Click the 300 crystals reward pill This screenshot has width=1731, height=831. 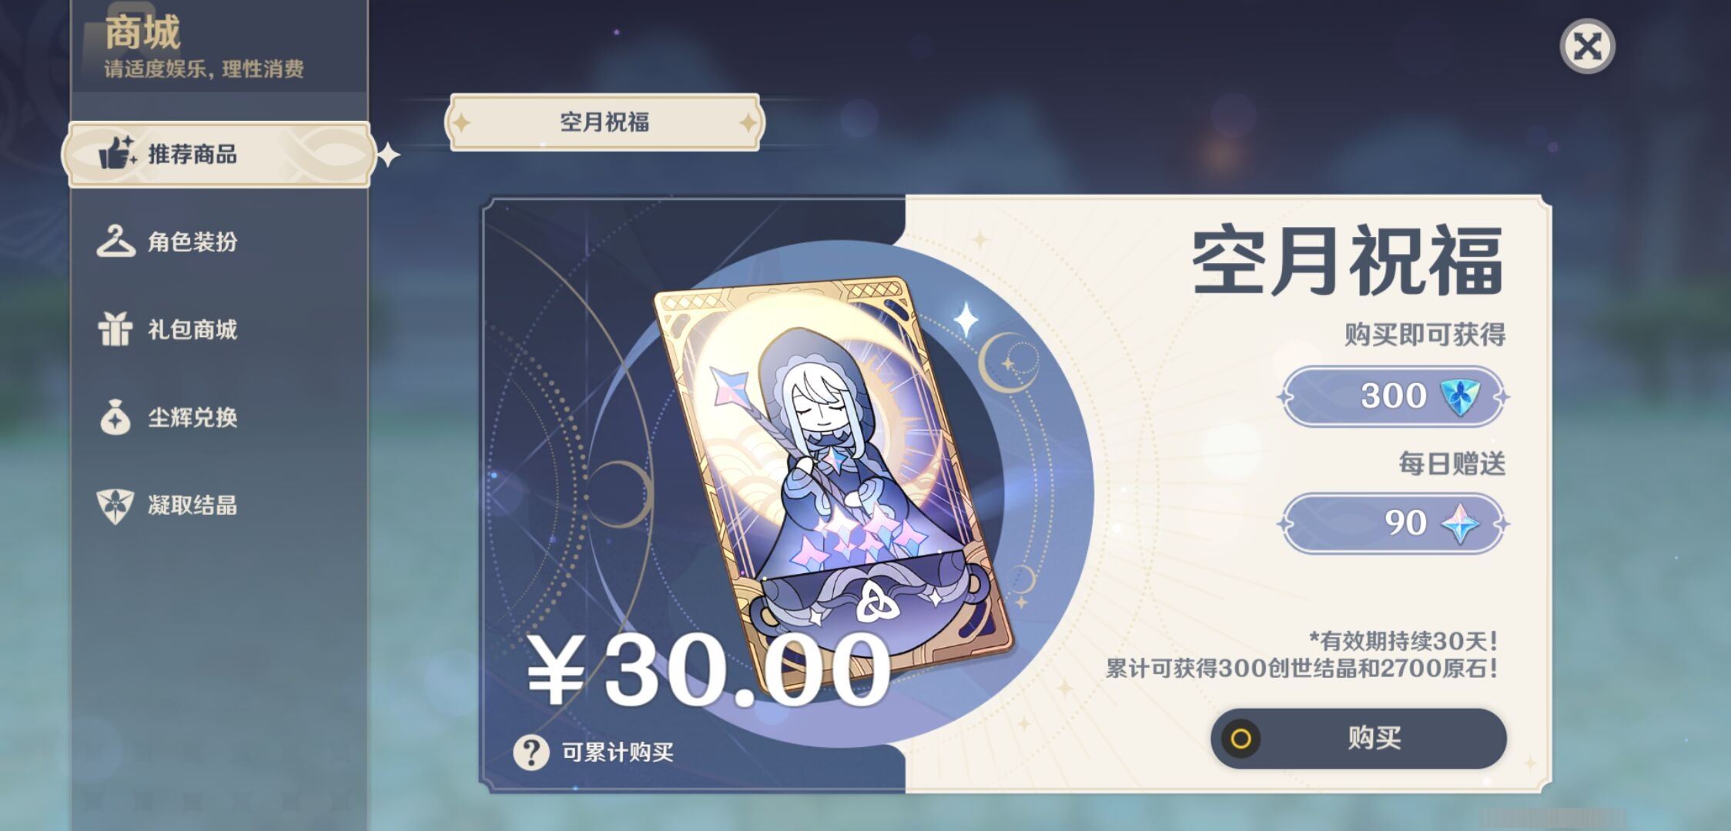click(1393, 396)
